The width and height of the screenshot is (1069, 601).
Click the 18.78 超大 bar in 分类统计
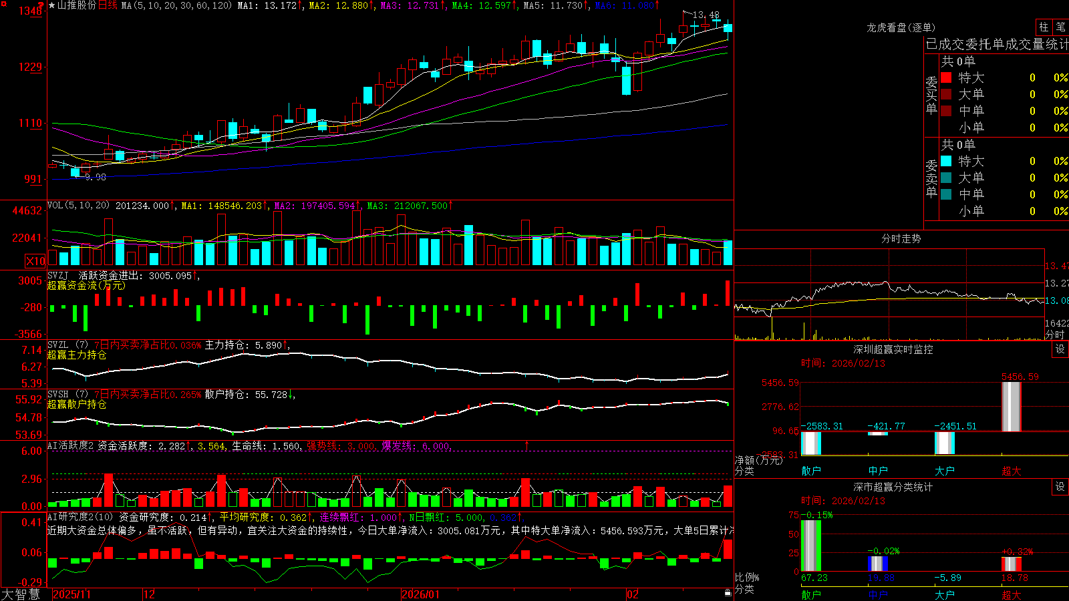[1012, 564]
